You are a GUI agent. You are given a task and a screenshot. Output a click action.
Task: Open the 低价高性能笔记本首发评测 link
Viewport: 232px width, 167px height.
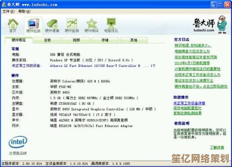point(196,57)
